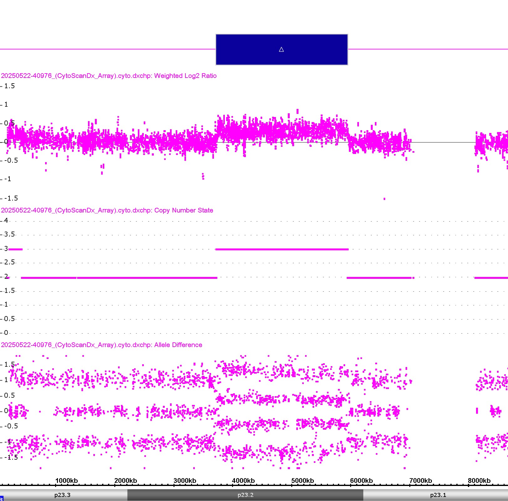Select the Weighted Log2 Ratio track label
The height and width of the screenshot is (501, 508).
pos(109,76)
